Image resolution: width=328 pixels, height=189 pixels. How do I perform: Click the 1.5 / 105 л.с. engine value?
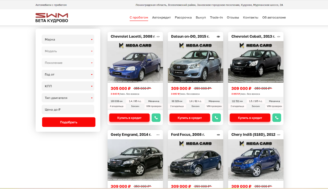256,101
